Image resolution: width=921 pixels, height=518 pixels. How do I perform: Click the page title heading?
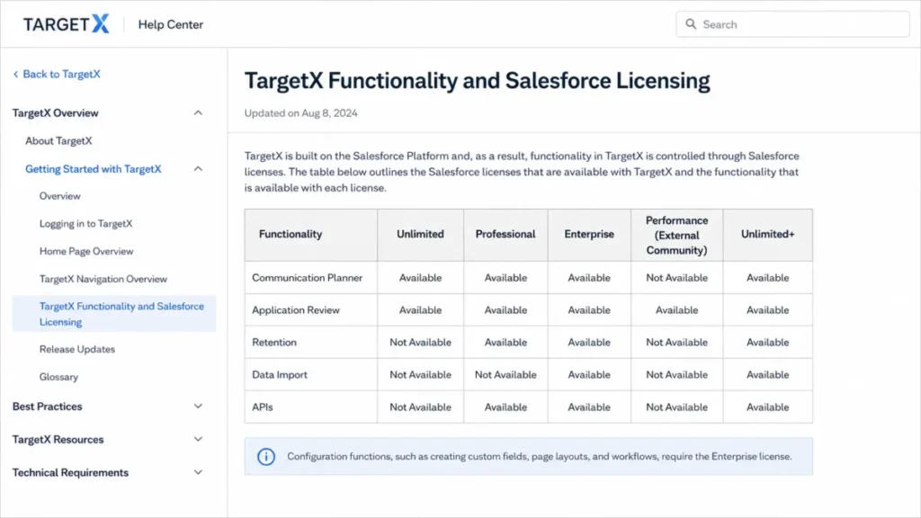pyautogui.click(x=477, y=81)
